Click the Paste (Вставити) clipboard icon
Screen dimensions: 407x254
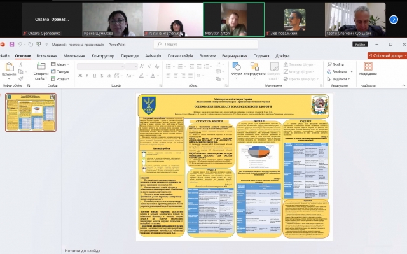10,67
